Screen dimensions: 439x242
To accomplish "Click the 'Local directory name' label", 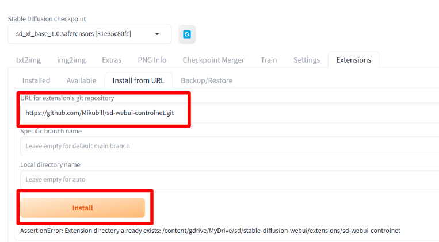I will pyautogui.click(x=50, y=164).
